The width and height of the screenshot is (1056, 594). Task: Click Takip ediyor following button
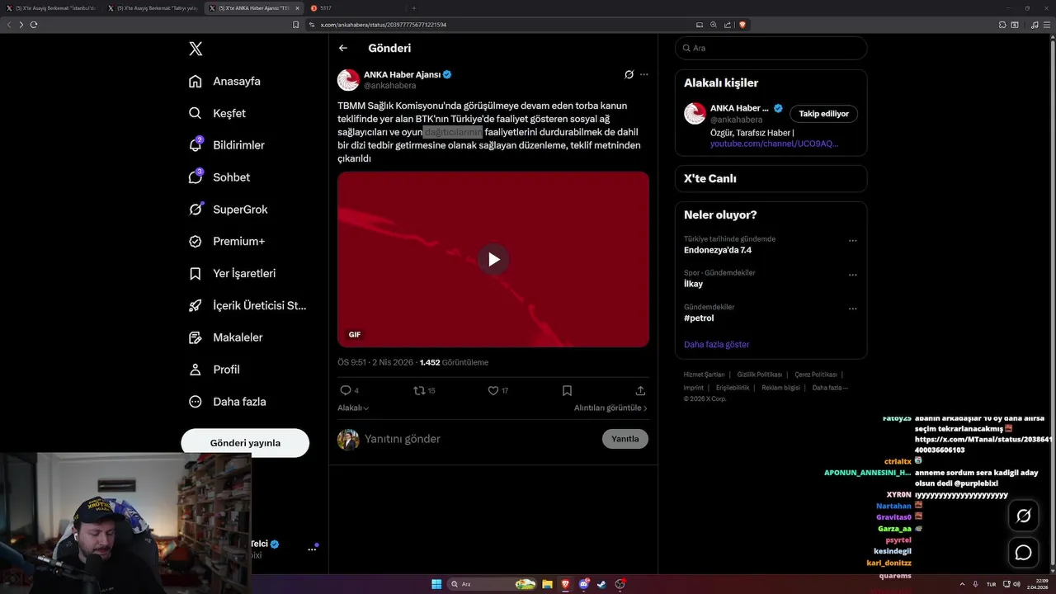823,114
